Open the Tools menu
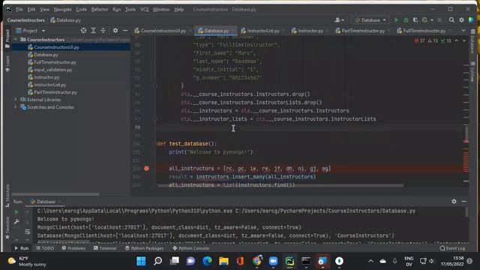Viewport: 480px width, 270px height. (130, 10)
